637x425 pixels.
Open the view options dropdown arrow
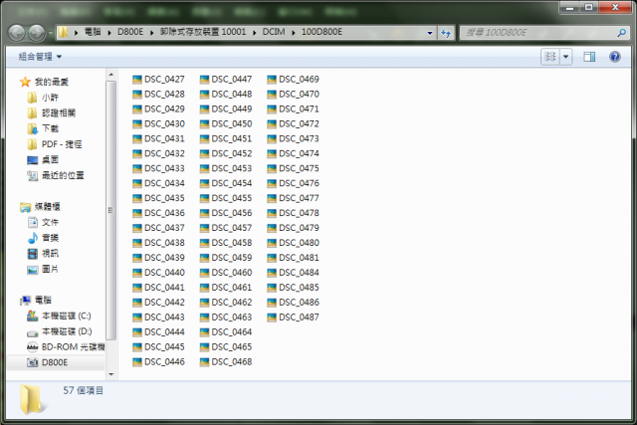click(566, 57)
